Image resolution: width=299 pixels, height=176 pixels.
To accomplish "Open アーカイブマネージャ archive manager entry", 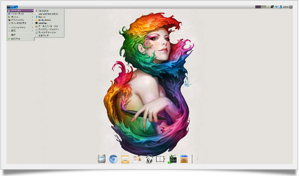I will coord(49,26).
